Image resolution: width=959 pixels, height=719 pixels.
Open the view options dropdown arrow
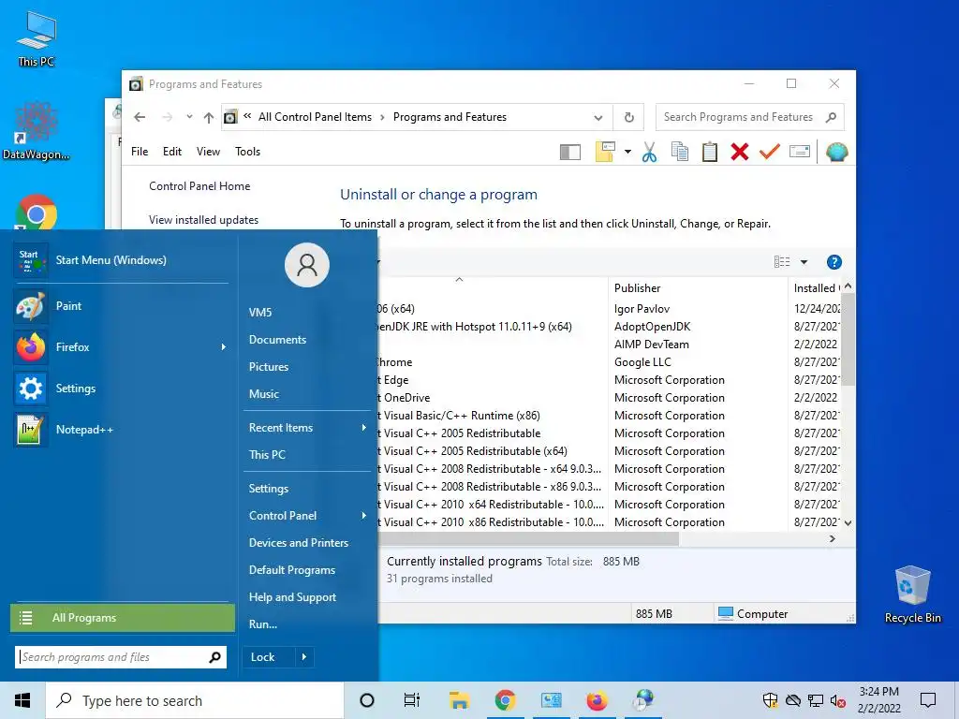[804, 262]
